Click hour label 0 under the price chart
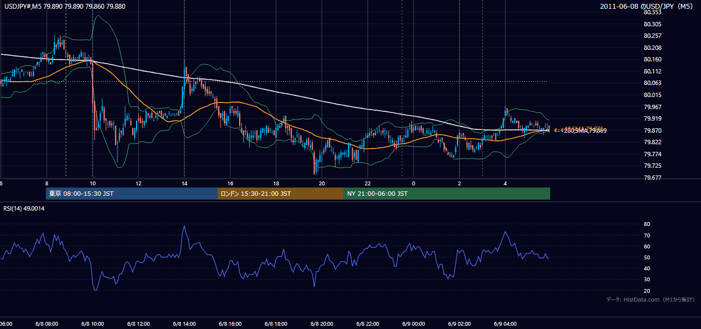The image size is (701, 329). coord(414,183)
